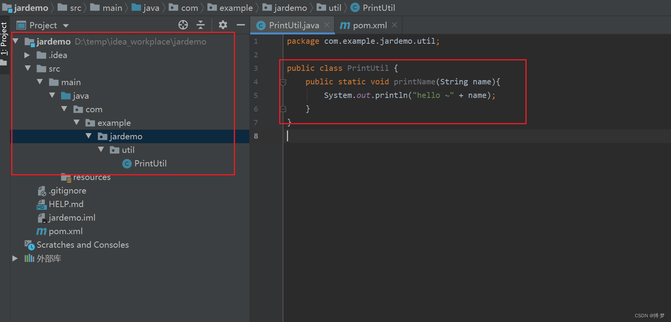Click the collapse all icon in Project panel
This screenshot has width=671, height=322.
point(201,25)
